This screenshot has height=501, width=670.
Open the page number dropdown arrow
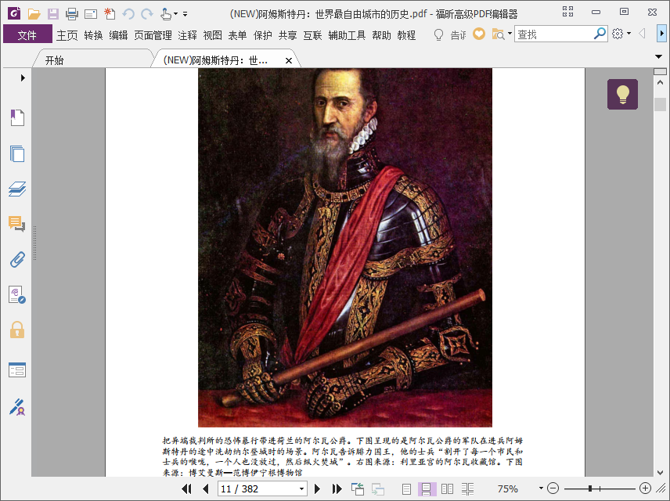[x=301, y=488]
